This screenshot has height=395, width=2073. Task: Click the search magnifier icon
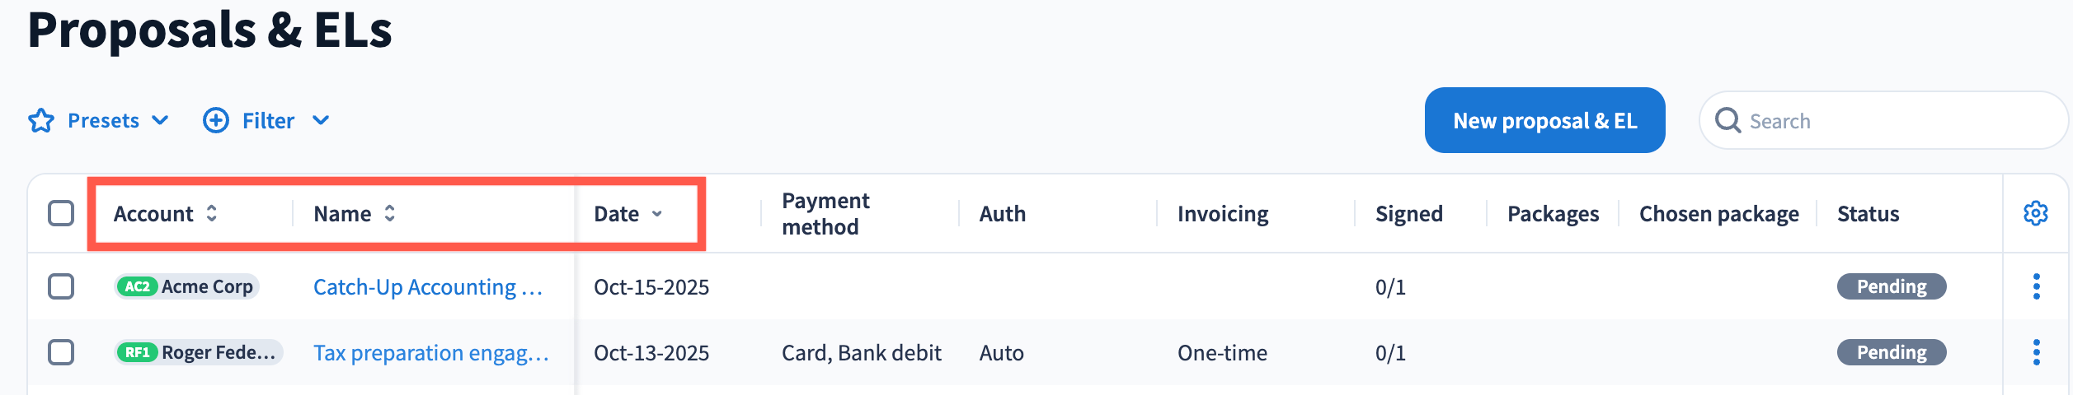[1727, 121]
